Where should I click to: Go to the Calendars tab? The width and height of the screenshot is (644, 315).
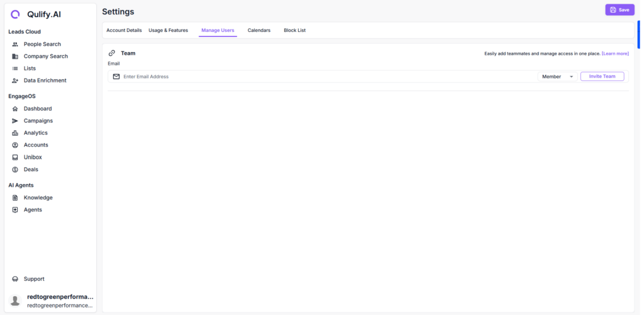tap(259, 30)
